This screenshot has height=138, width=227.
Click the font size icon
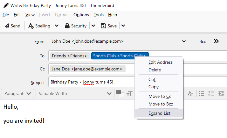pyautogui.click(x=129, y=94)
